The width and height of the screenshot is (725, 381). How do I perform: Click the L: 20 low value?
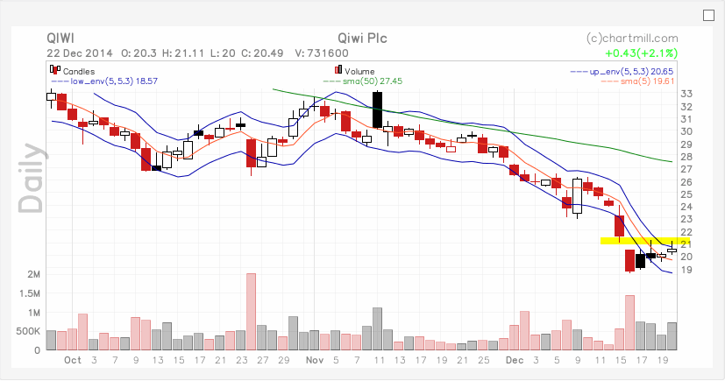tap(223, 53)
